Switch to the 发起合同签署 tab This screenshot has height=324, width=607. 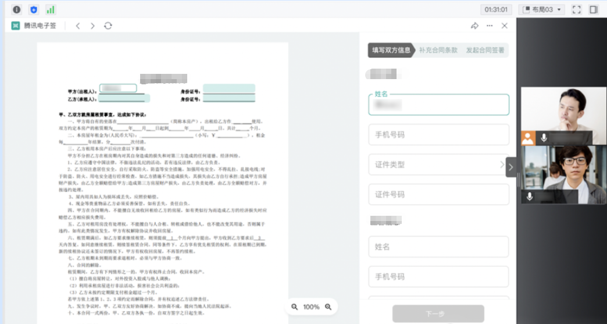485,50
